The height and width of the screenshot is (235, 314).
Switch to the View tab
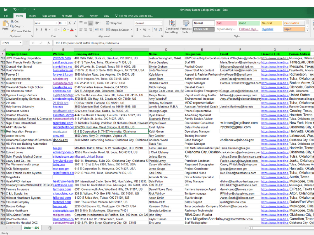pyautogui.click(x=106, y=16)
